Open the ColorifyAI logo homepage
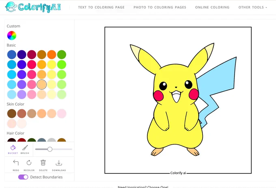276x188 pixels. [x=33, y=7]
